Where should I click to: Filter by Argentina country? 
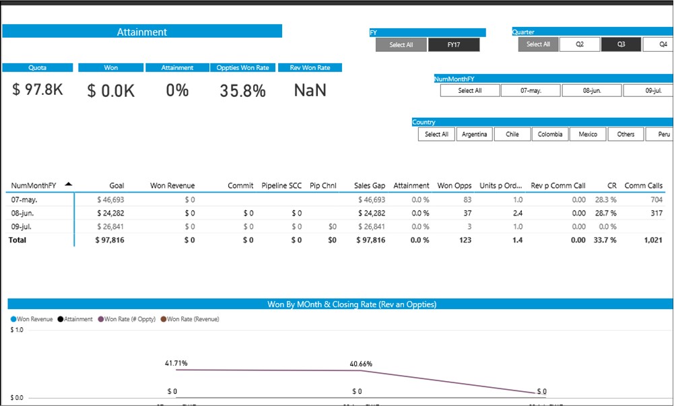click(x=474, y=134)
